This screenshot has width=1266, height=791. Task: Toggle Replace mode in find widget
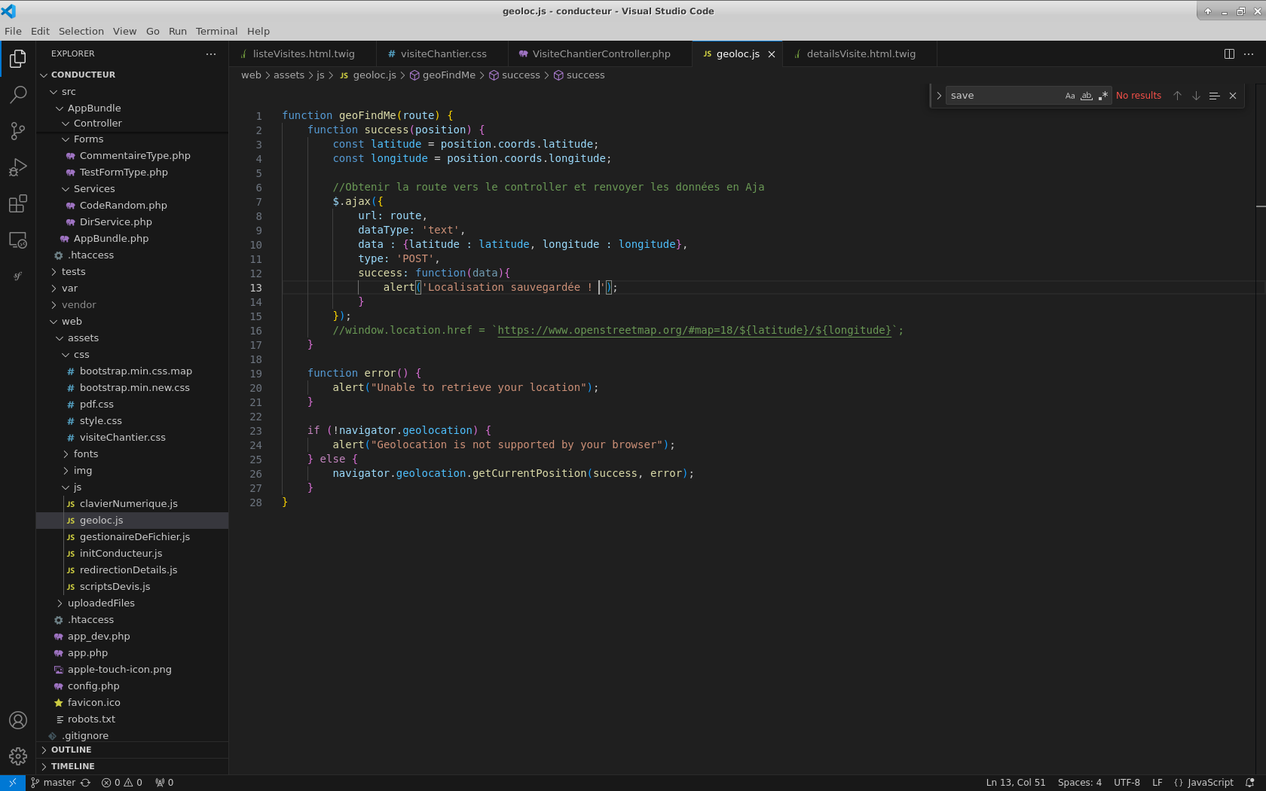tap(939, 96)
